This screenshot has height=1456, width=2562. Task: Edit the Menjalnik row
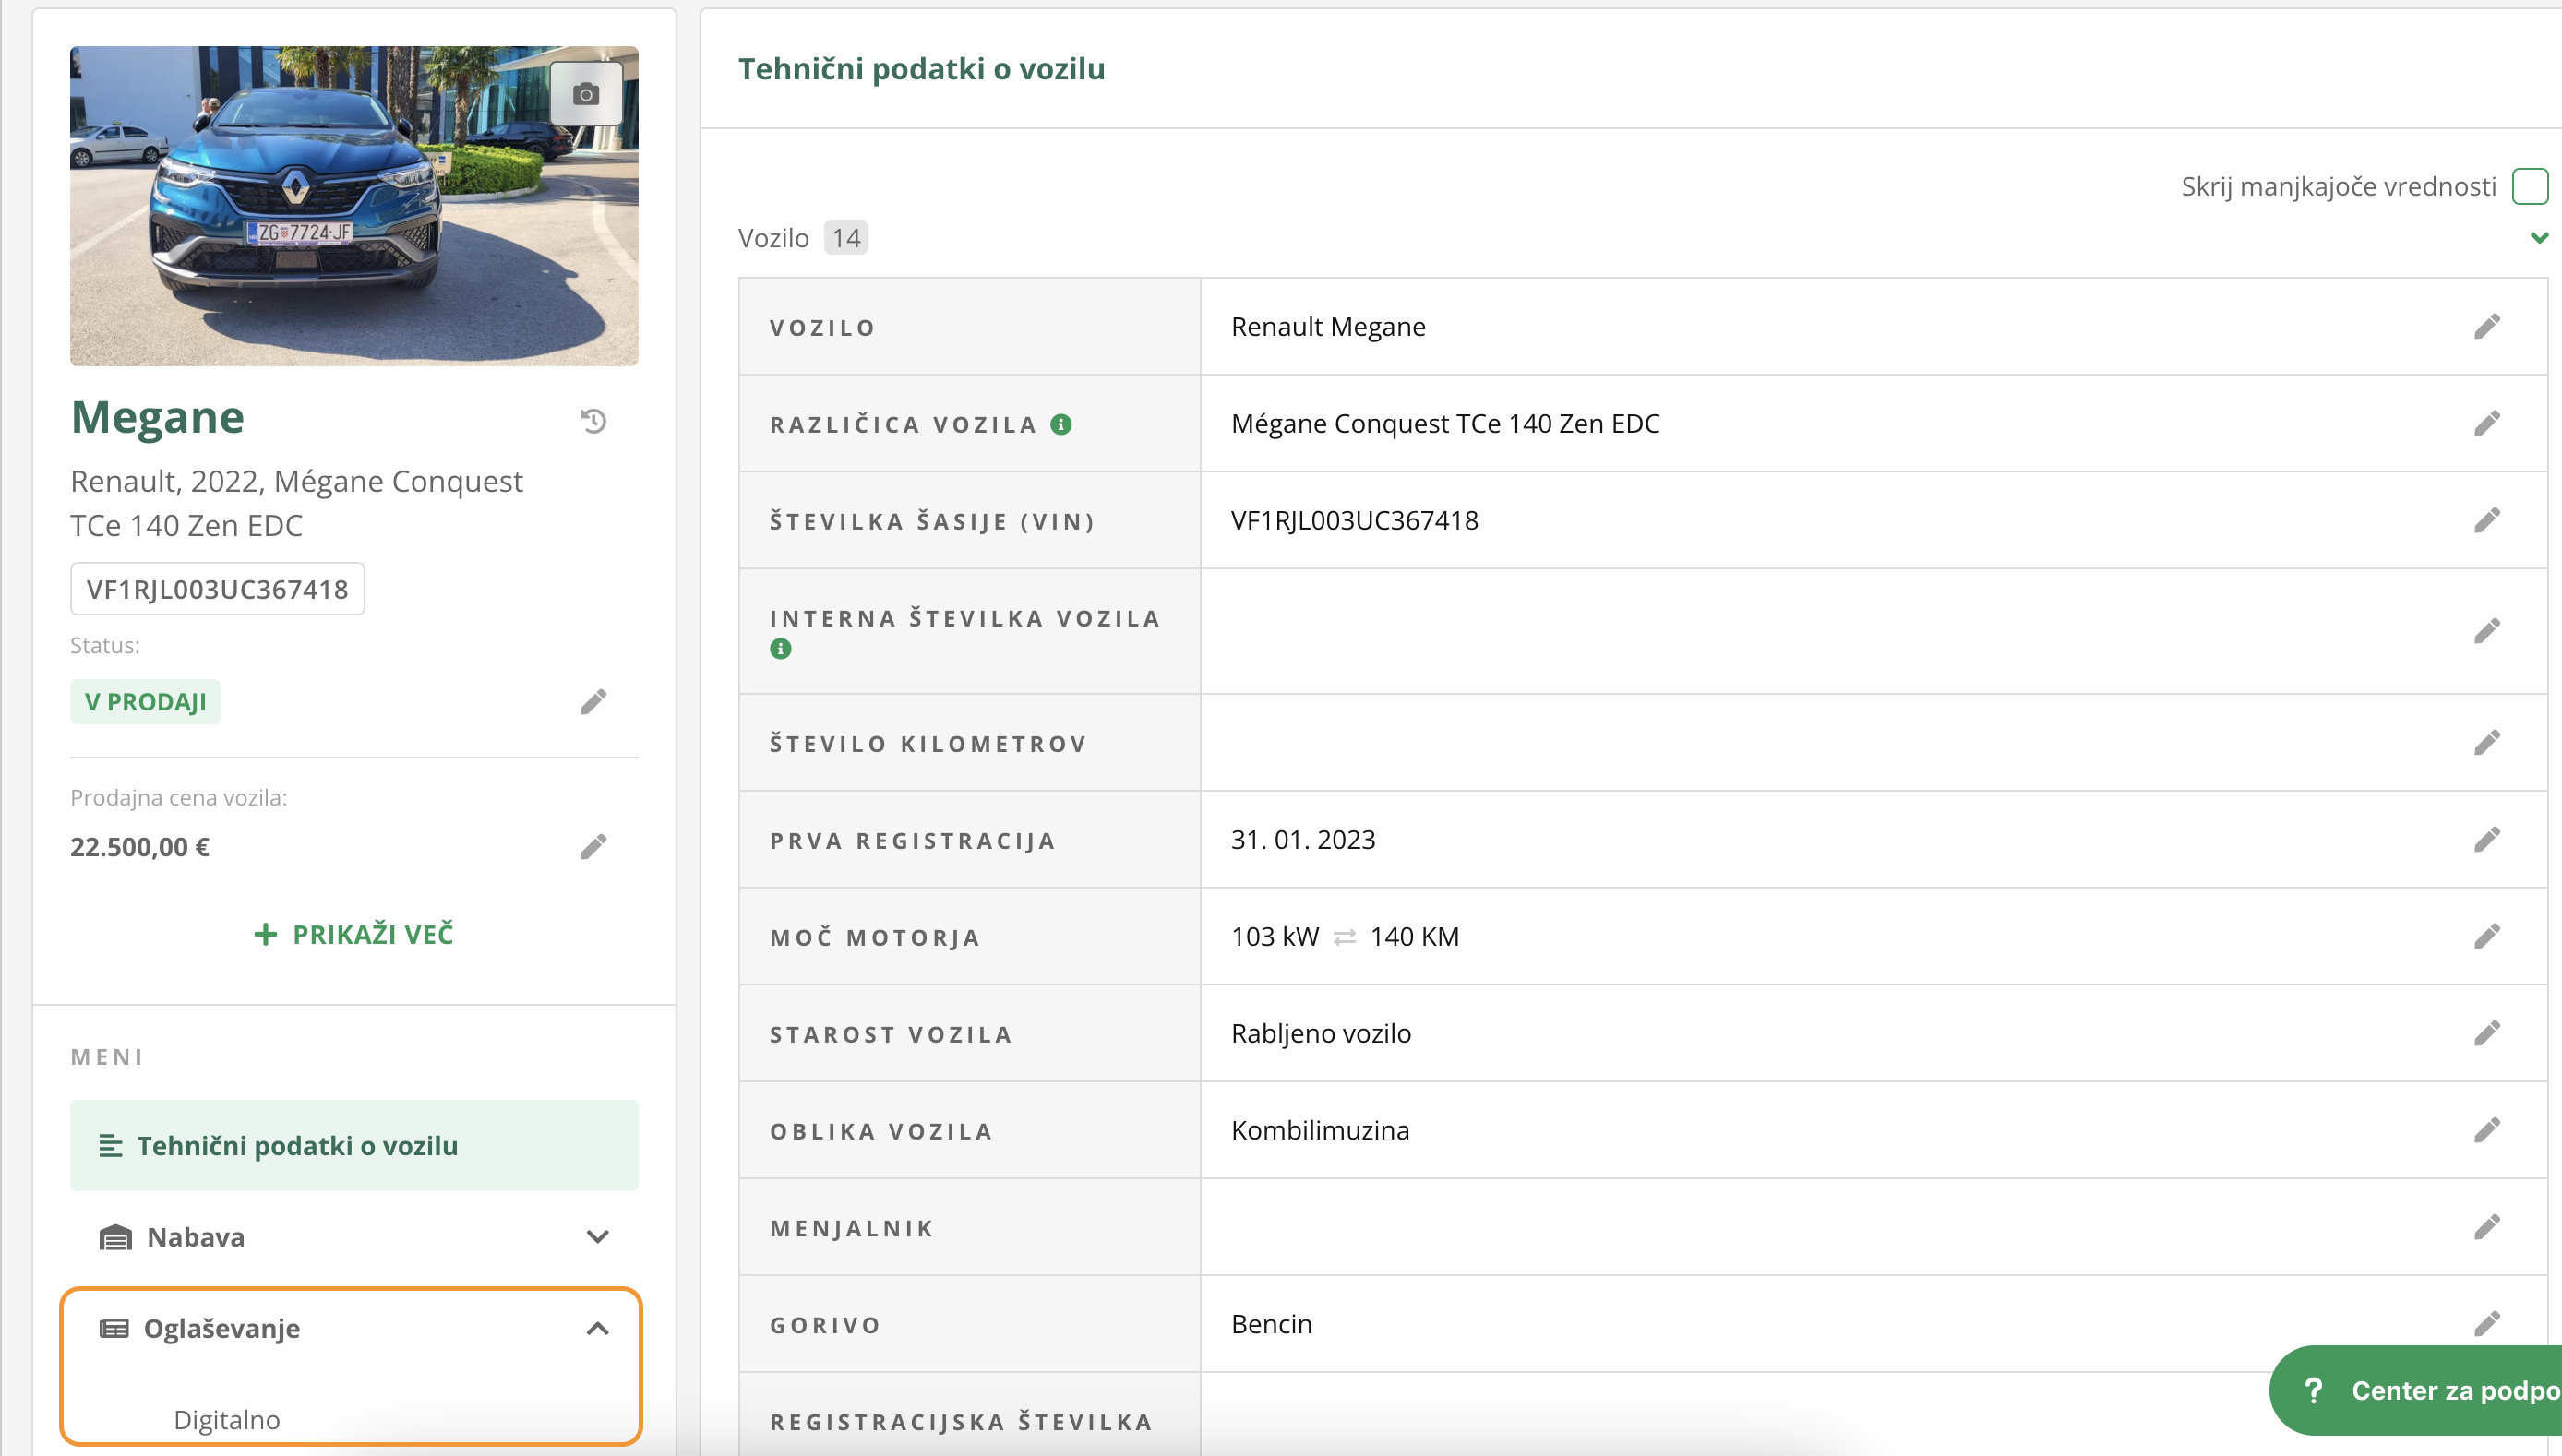[2487, 1227]
